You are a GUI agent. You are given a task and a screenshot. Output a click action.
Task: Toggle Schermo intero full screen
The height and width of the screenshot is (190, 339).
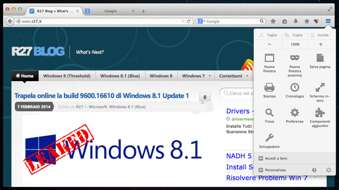(320, 93)
